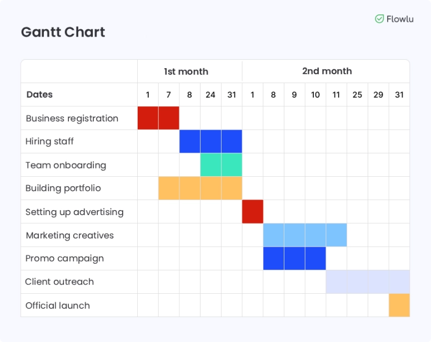Select the Hiring staff task label
Viewport: 431px width, 342px height.
point(49,141)
